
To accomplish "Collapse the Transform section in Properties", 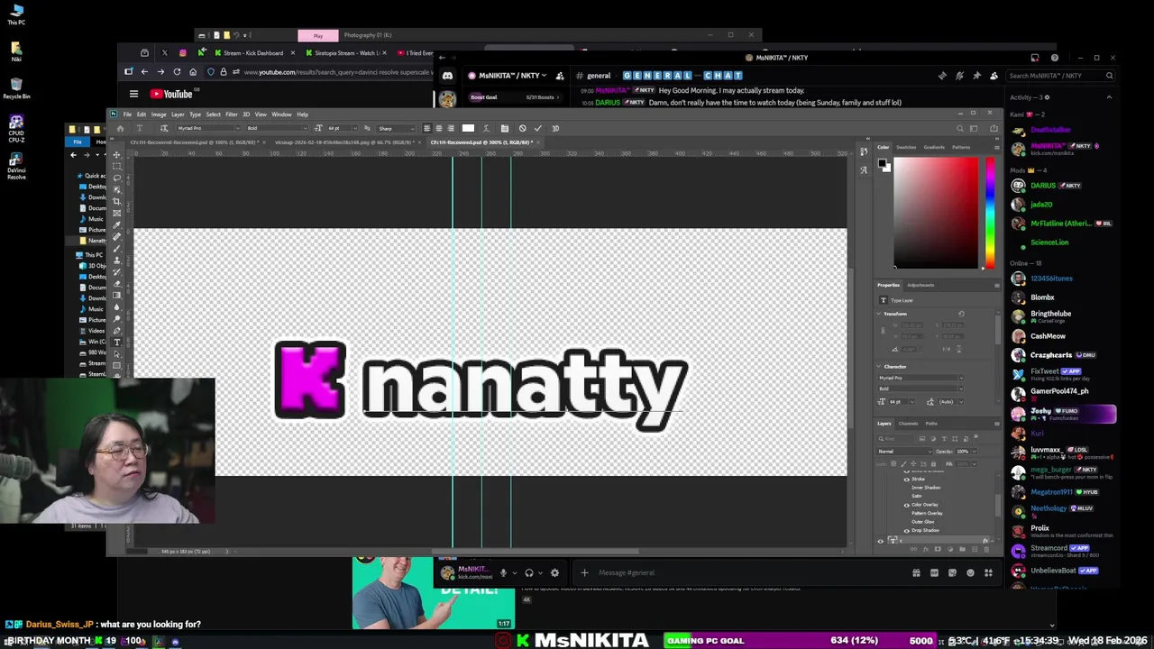I will (878, 314).
